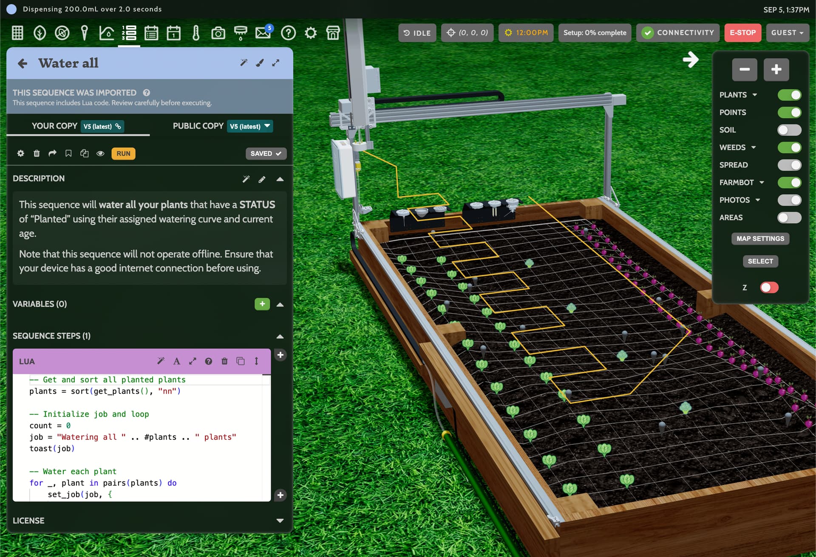Enable the Soil layer toggle
Viewport: 816px width, 557px height.
[789, 130]
